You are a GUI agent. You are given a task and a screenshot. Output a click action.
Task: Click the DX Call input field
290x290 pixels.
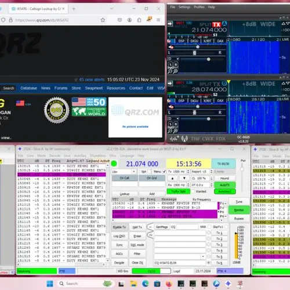(125, 184)
